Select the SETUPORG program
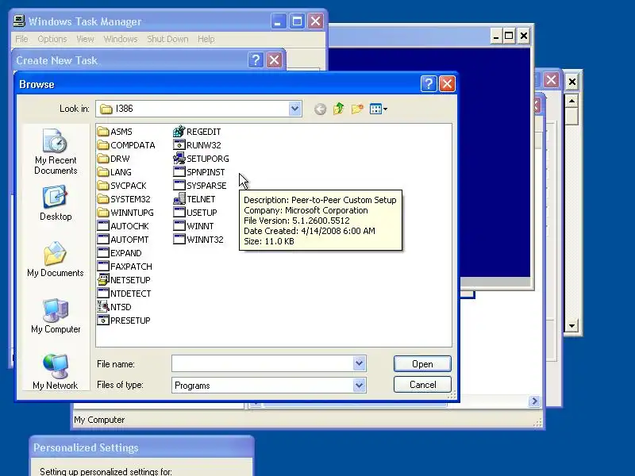The height and width of the screenshot is (476, 635). tap(201, 159)
